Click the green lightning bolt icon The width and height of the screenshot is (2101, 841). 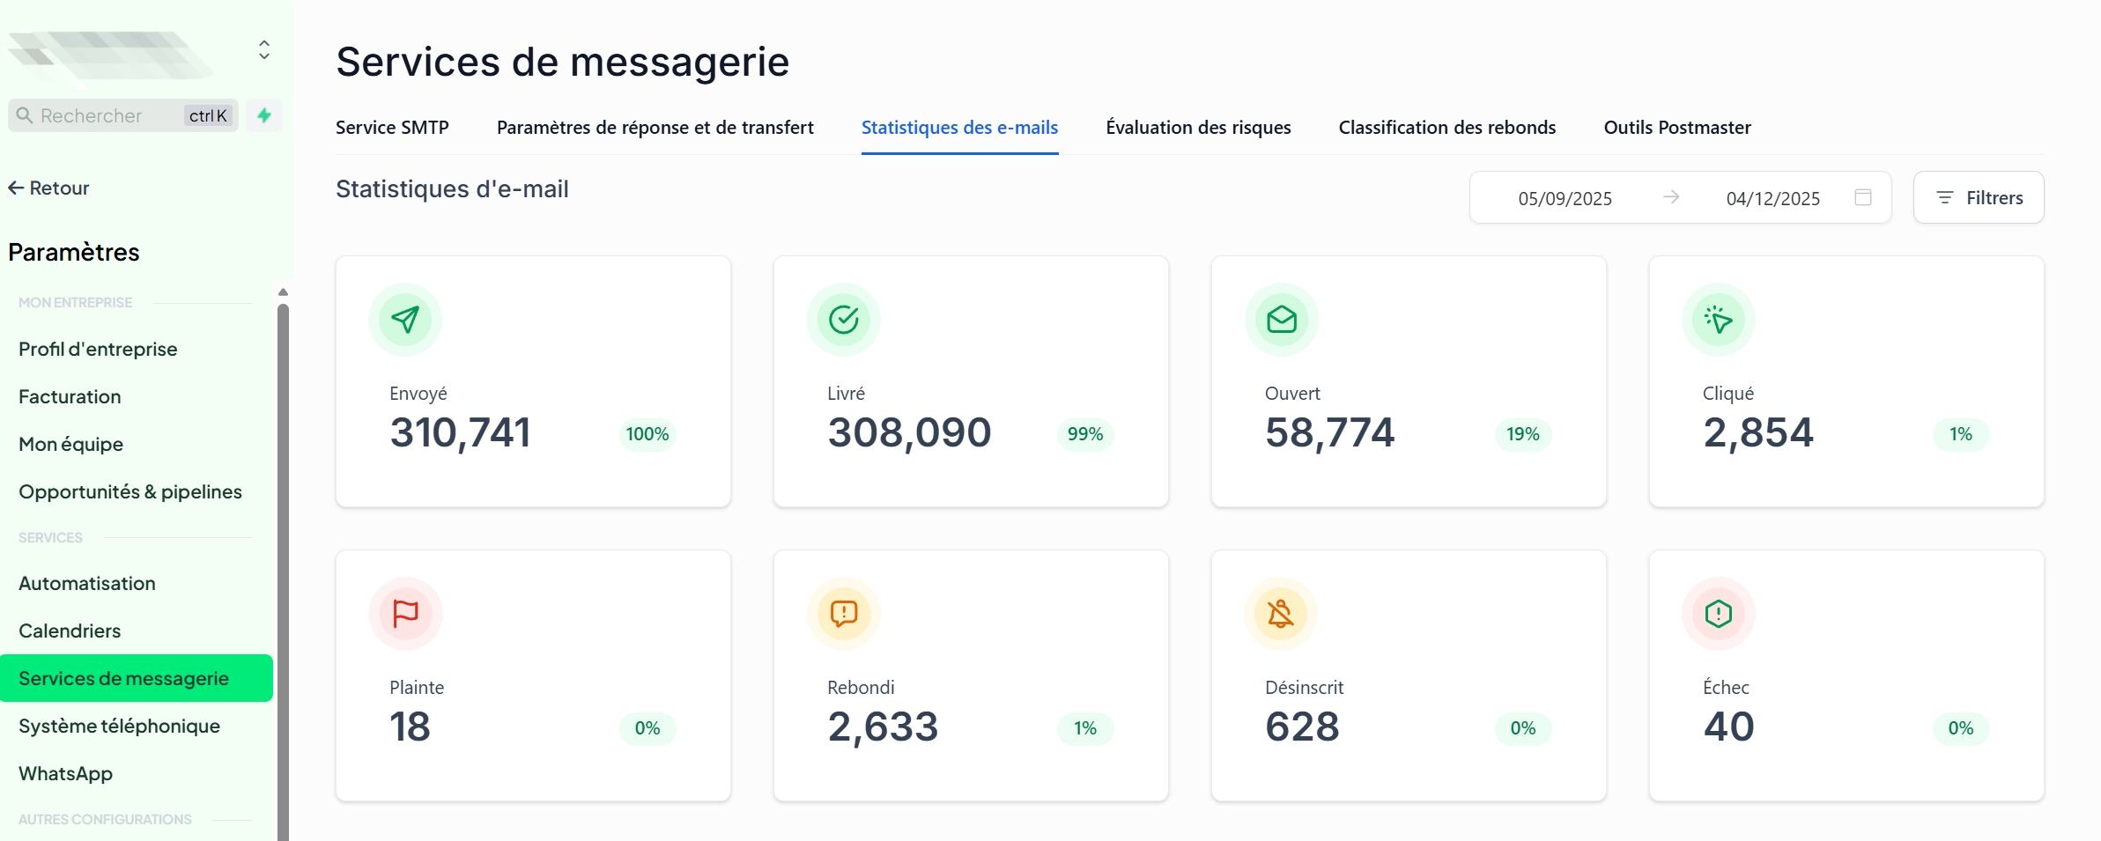[x=264, y=115]
